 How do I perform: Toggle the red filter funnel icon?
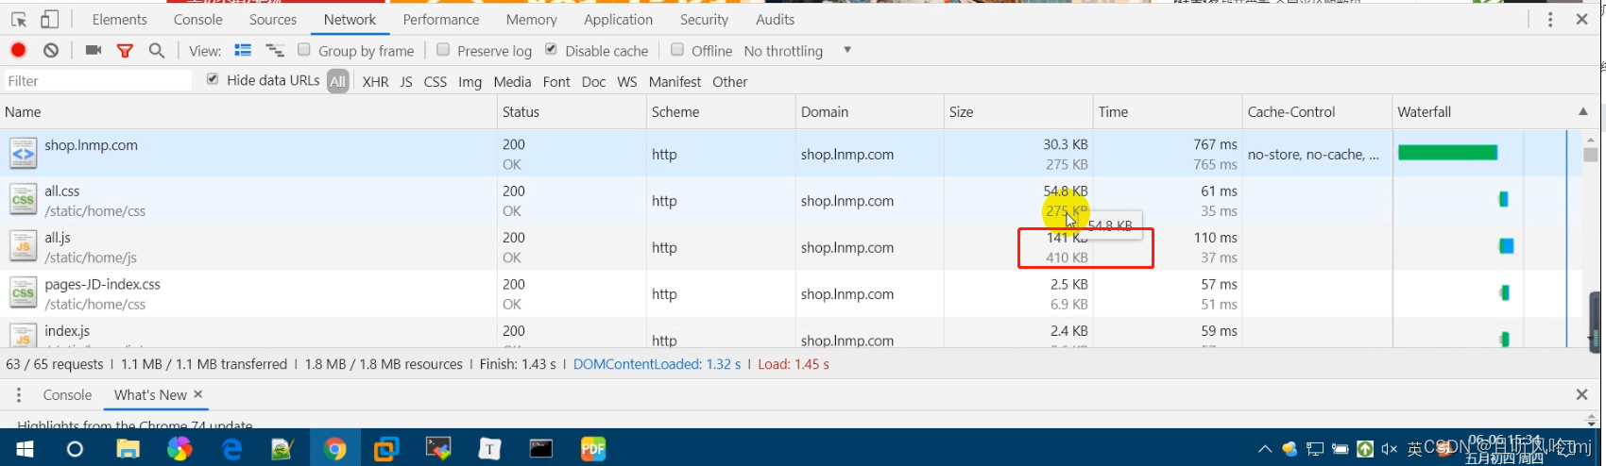125,51
